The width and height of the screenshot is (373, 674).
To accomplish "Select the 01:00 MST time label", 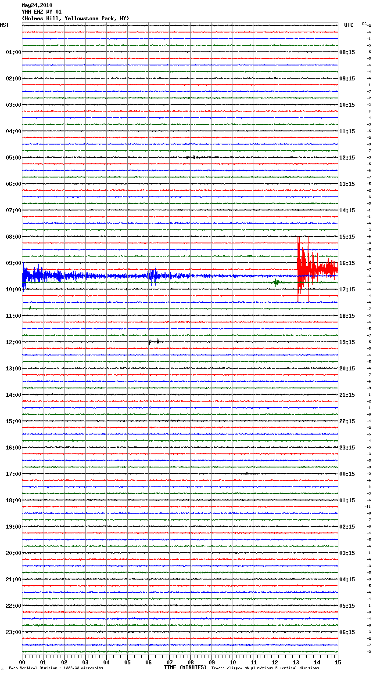I will tap(13, 52).
